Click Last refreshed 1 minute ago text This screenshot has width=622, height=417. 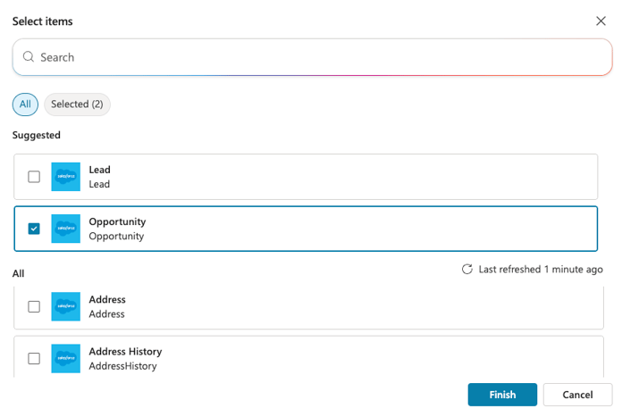tap(541, 269)
